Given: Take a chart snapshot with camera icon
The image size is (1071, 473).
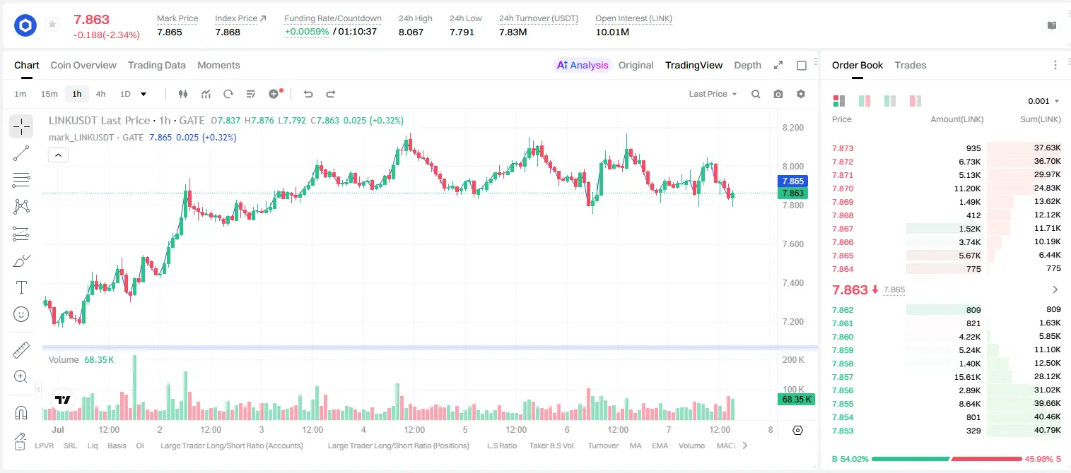Looking at the screenshot, I should point(778,94).
